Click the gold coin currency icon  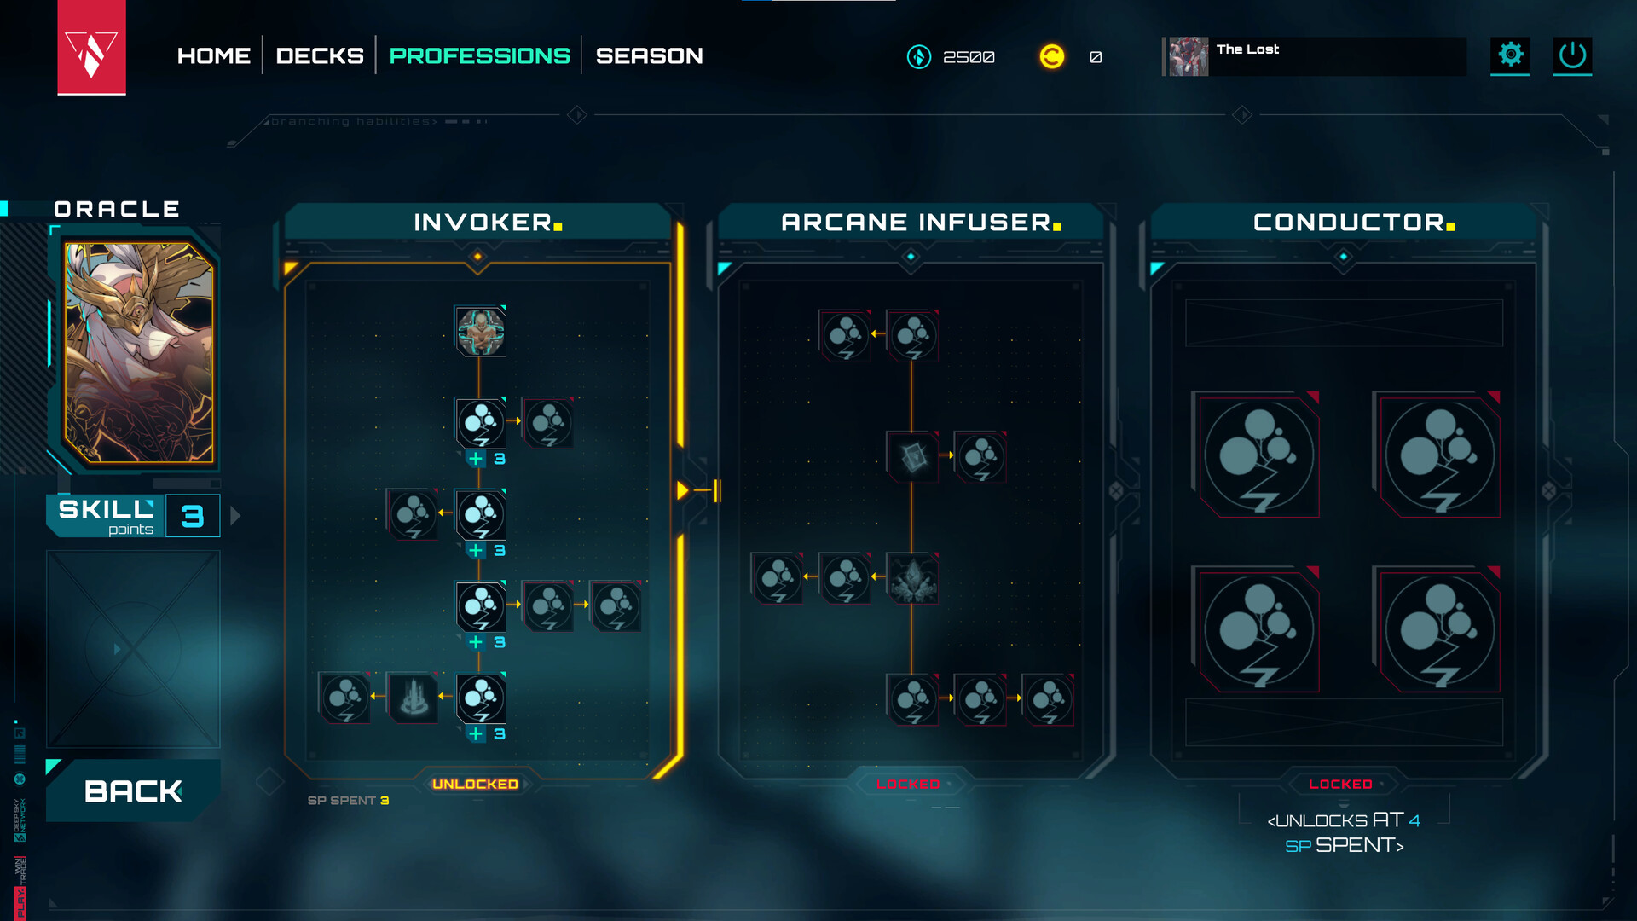[x=1051, y=57]
